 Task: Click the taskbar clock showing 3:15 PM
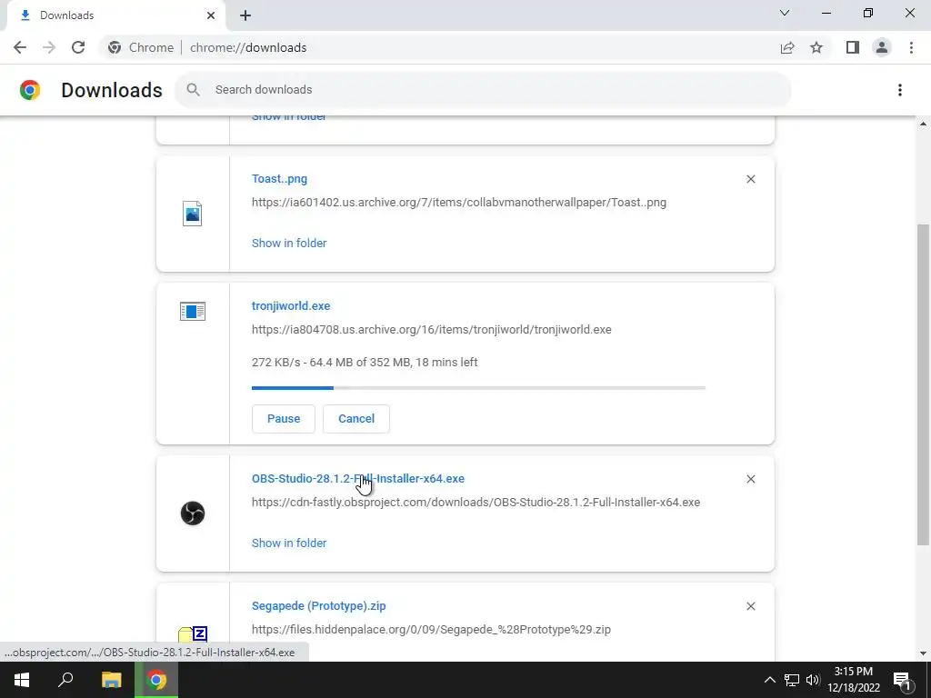pyautogui.click(x=853, y=680)
